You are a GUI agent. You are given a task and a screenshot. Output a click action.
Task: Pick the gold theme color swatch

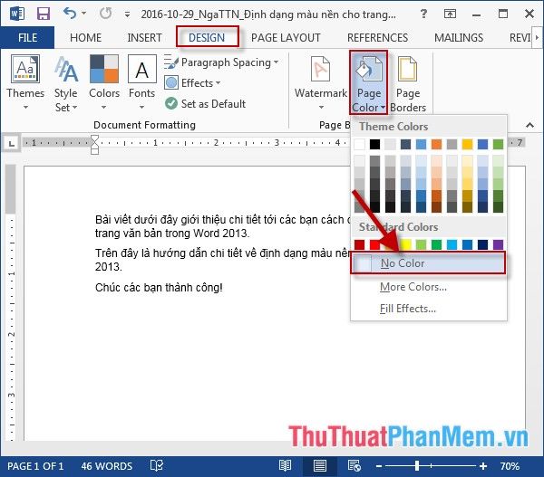[x=467, y=144]
